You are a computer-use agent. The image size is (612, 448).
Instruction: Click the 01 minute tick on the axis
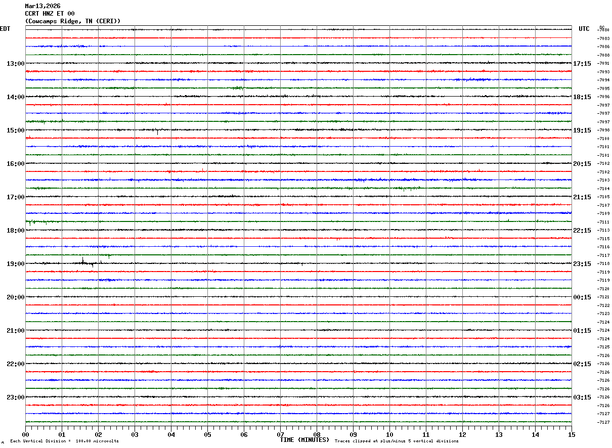[62, 434]
